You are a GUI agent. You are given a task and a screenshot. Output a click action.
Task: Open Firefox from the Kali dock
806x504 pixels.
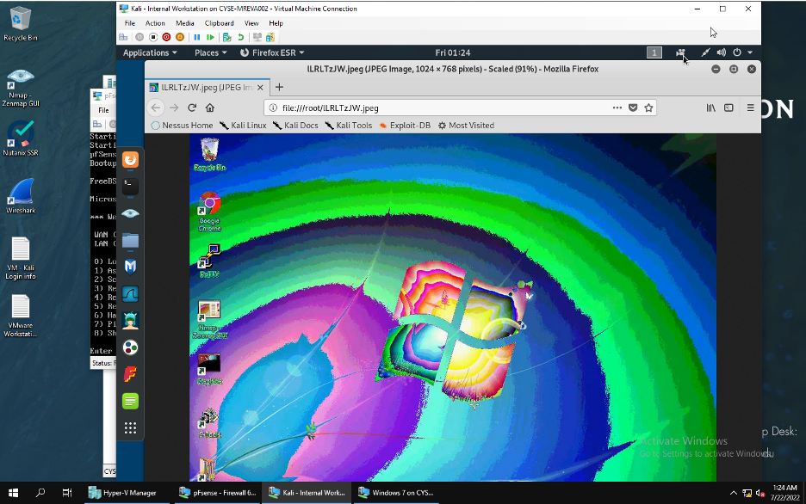tap(130, 160)
